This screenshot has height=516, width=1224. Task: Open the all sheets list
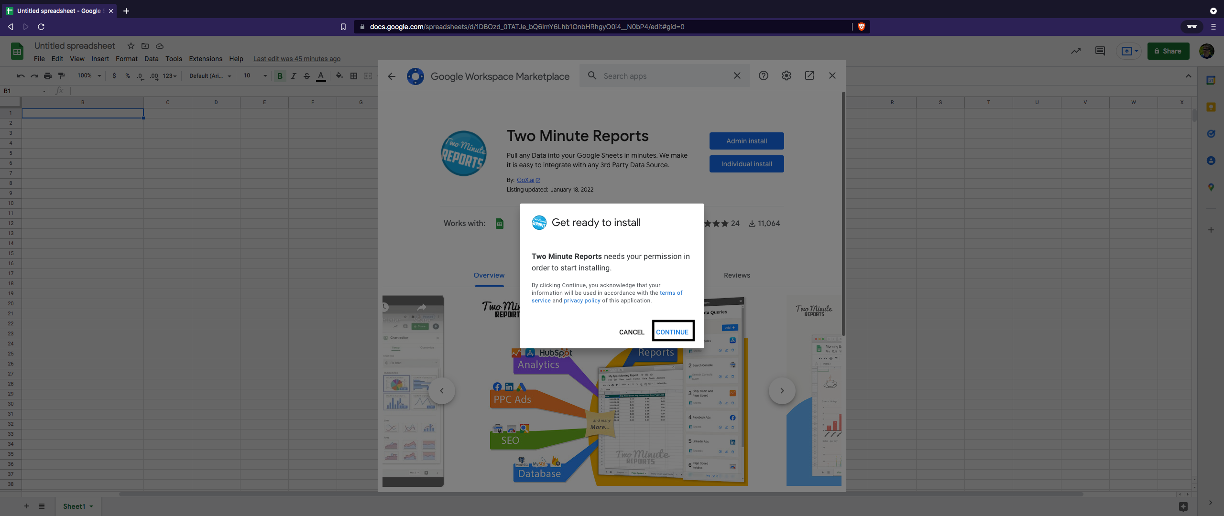click(42, 506)
